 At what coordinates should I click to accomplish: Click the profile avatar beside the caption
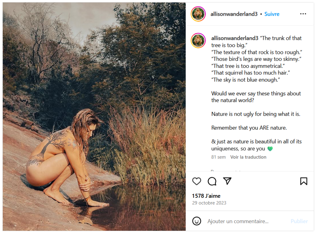198,41
